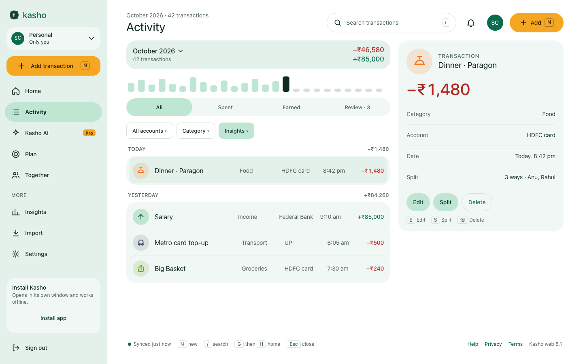Go to Home in sidebar
This screenshot has width=583, height=364.
(53, 91)
